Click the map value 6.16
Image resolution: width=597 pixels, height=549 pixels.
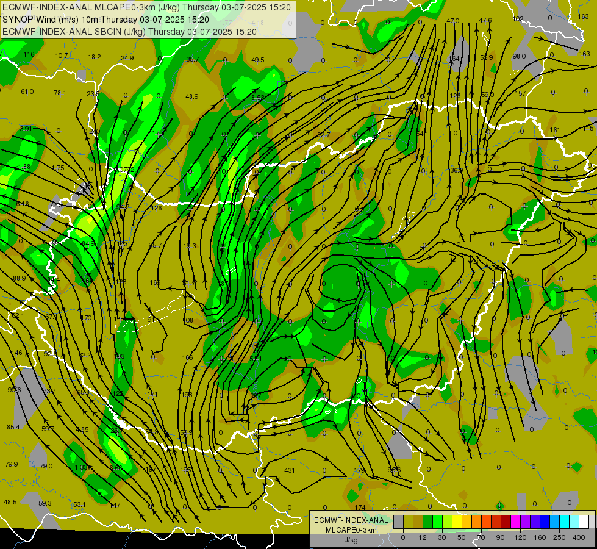(x=23, y=204)
